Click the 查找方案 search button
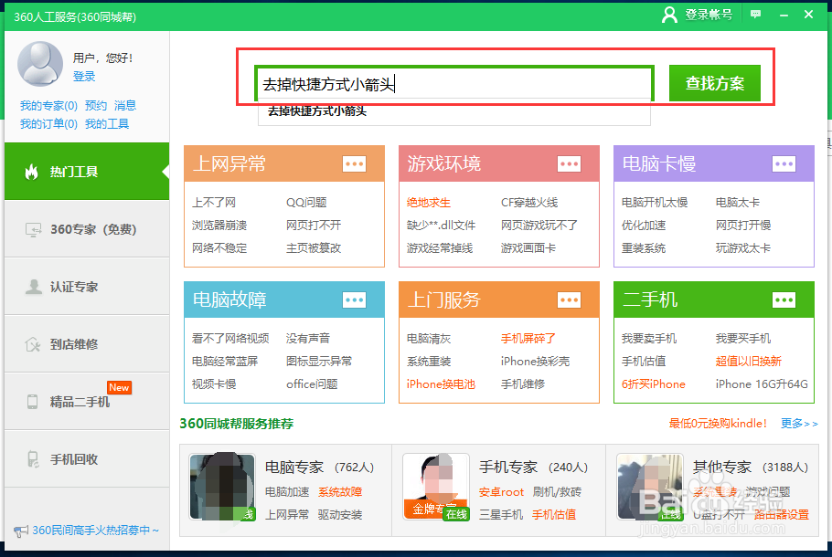 714,83
